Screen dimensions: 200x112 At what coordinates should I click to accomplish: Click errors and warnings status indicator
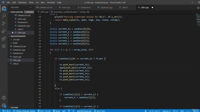(6, 111)
